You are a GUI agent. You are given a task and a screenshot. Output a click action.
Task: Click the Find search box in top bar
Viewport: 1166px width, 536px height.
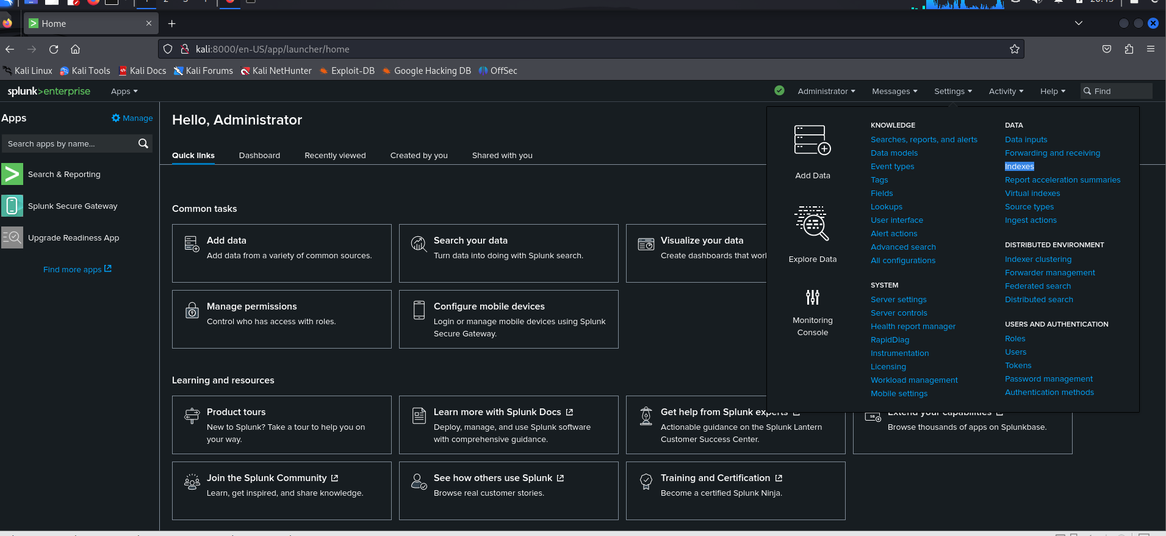click(x=1116, y=91)
